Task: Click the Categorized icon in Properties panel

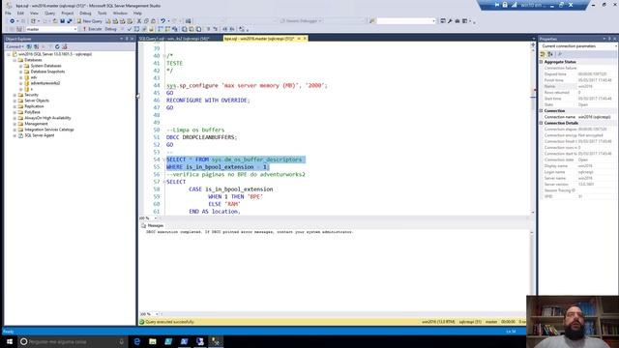Action: pyautogui.click(x=543, y=54)
